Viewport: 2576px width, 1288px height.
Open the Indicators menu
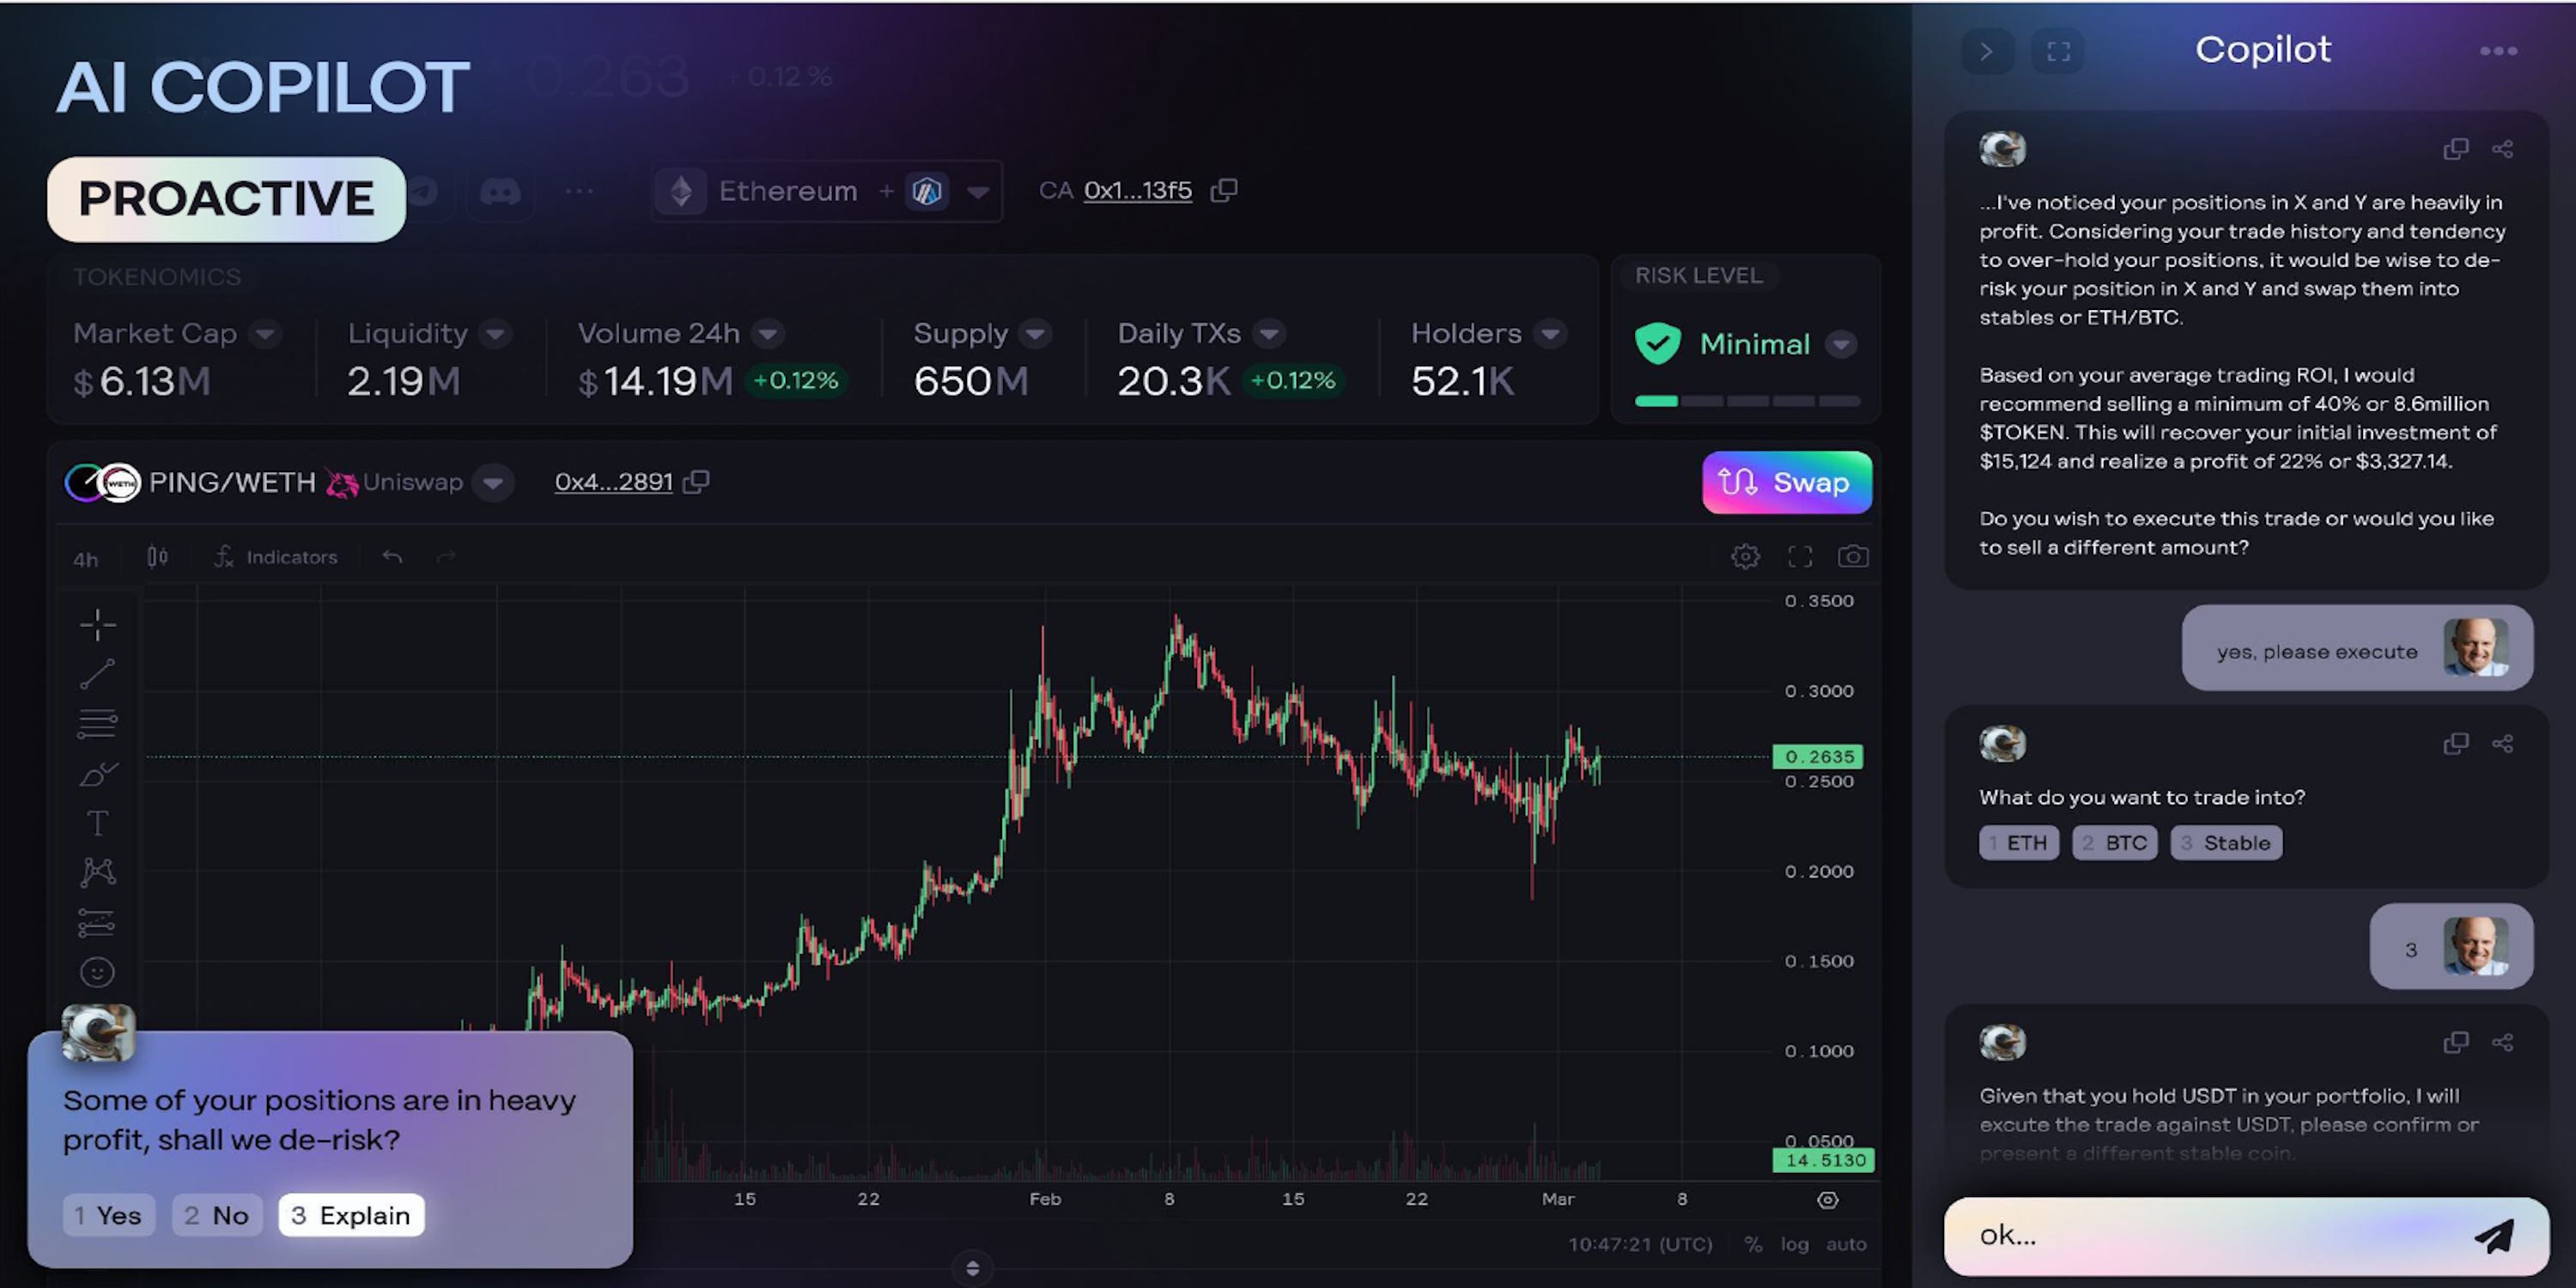click(x=276, y=557)
